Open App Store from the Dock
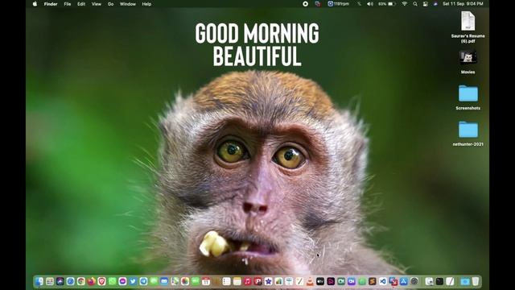The height and width of the screenshot is (290, 515). 404,281
